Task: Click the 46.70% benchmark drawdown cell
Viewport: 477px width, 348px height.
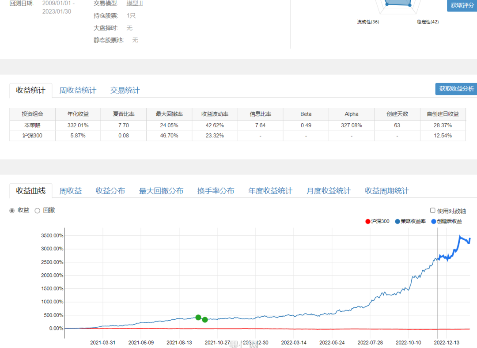Action: 169,136
